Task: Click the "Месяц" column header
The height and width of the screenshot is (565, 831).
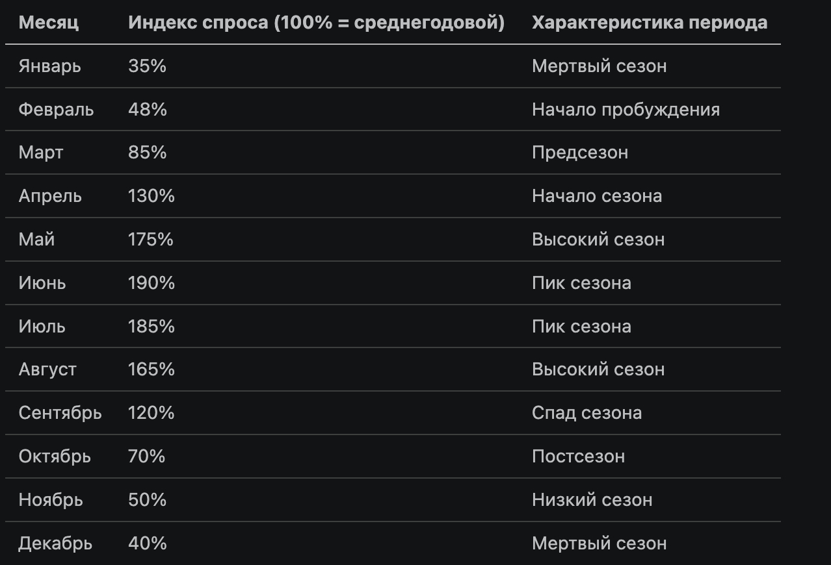Action: (49, 23)
